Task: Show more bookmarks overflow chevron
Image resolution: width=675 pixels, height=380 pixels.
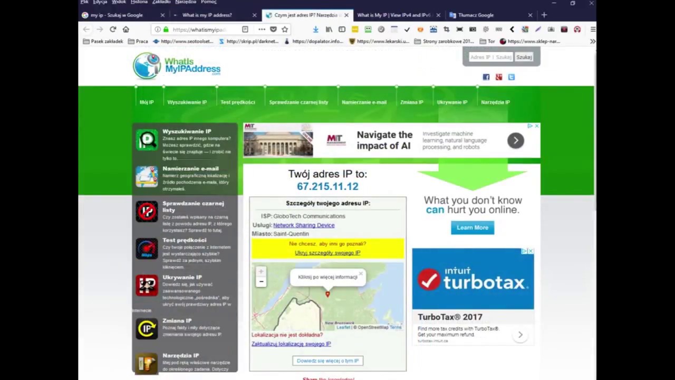Action: pyautogui.click(x=593, y=41)
